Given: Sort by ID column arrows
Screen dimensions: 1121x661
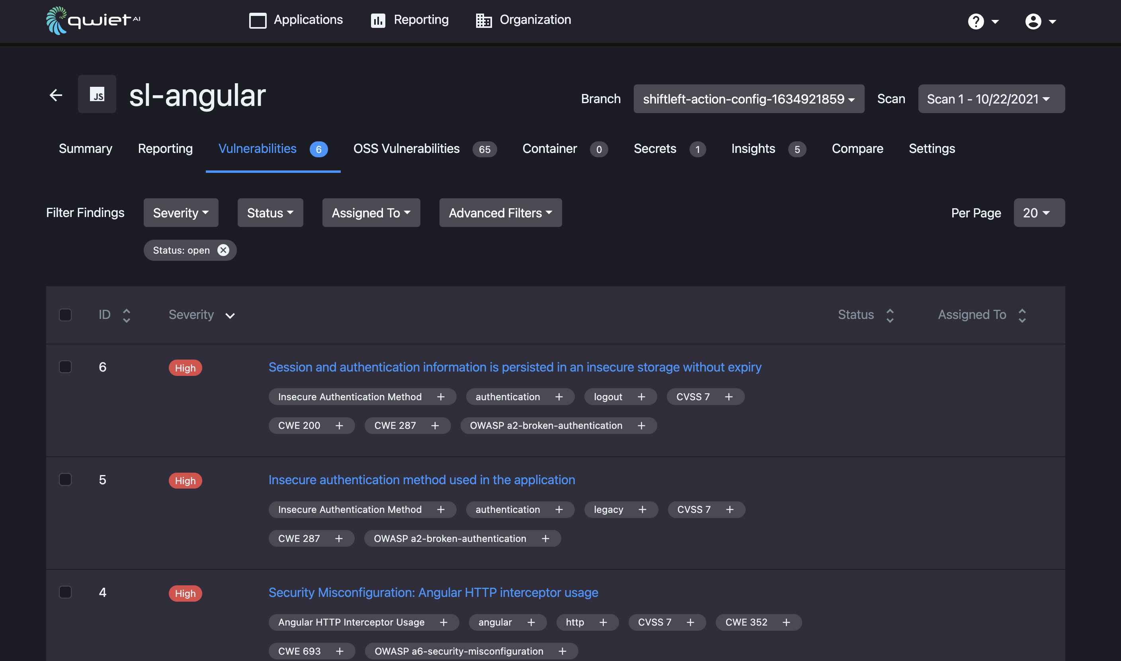Looking at the screenshot, I should coord(127,315).
